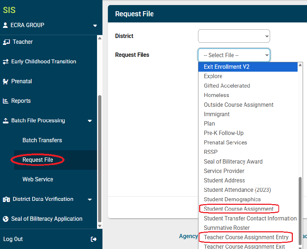This screenshot has width=307, height=249.
Task: Open the Batch Transfers menu item
Action: coord(42,140)
